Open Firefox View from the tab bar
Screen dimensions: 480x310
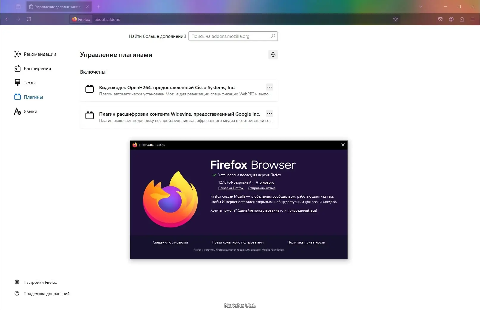click(x=18, y=7)
